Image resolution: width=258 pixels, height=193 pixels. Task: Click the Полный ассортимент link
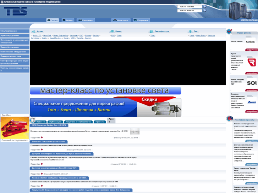tap(15, 141)
